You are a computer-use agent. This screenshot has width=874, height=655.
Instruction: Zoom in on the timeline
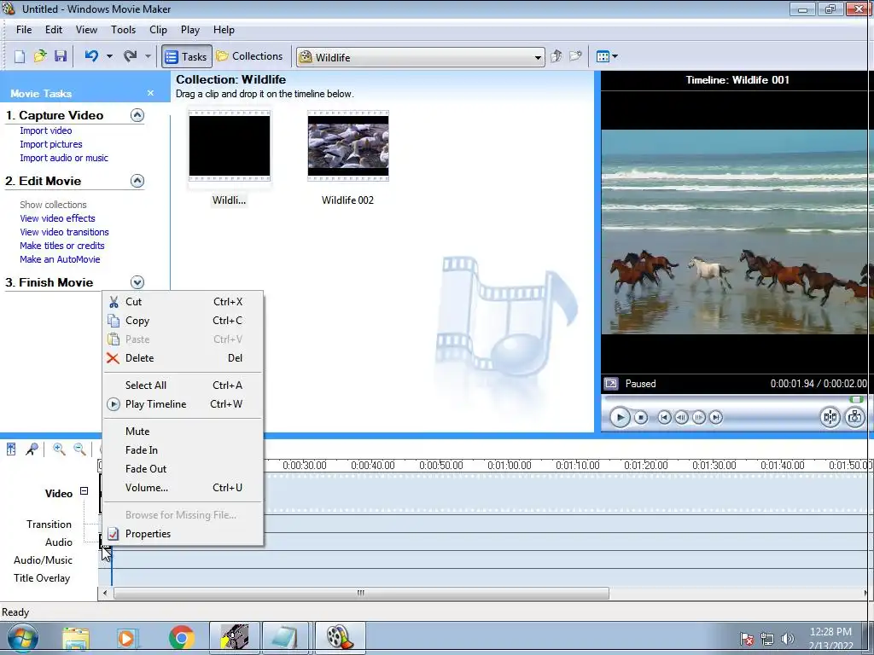point(59,449)
